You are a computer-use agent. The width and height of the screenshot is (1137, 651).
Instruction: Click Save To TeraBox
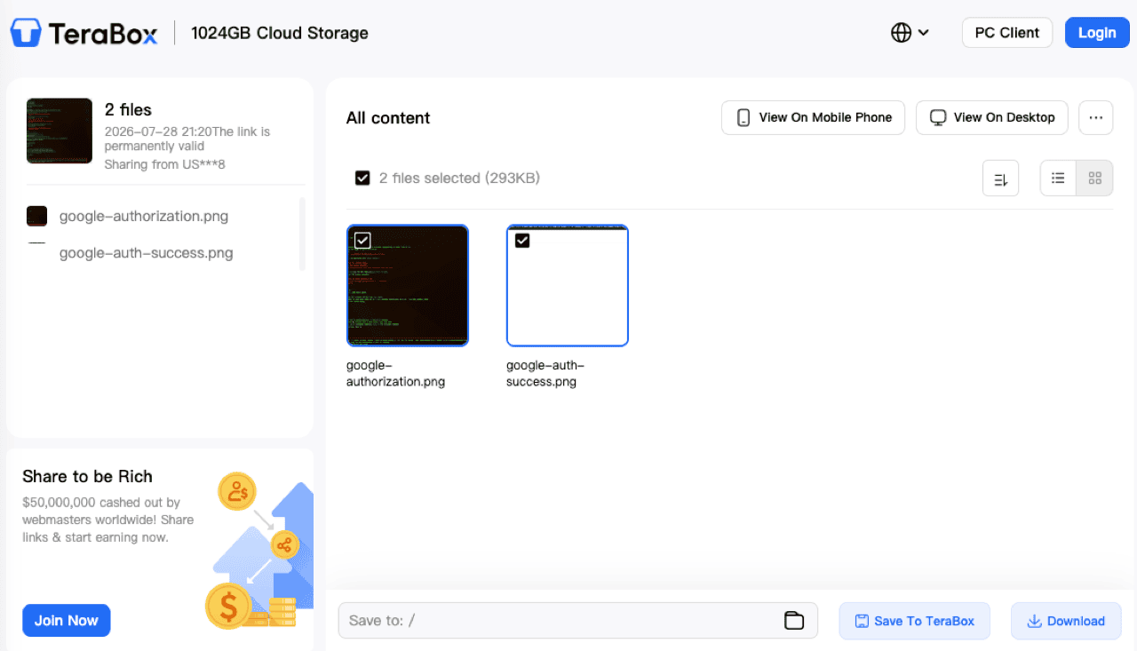[915, 621]
